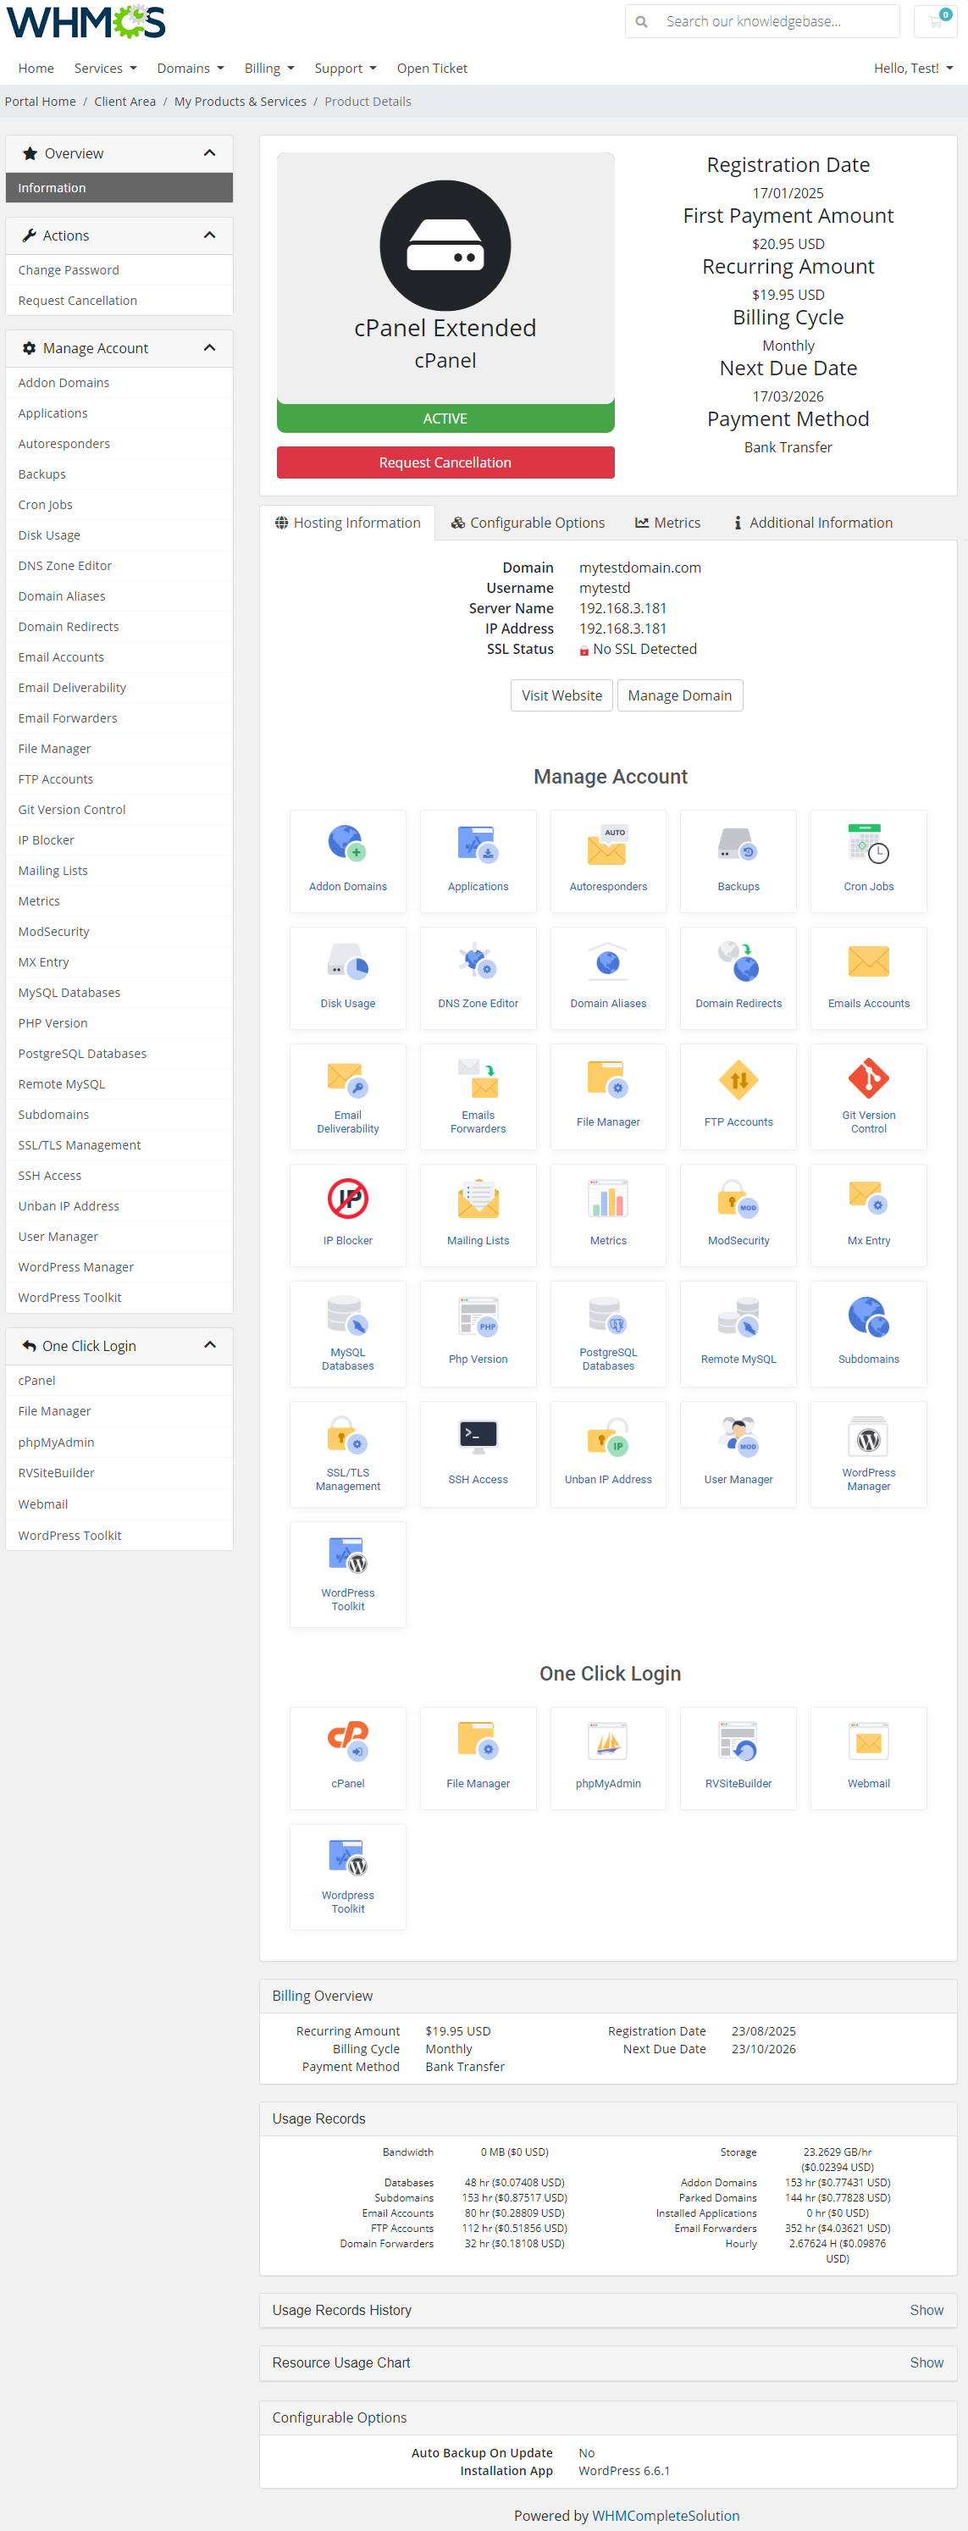Select the SSH Access terminal icon
Image resolution: width=968 pixels, height=2531 pixels.
(478, 1437)
